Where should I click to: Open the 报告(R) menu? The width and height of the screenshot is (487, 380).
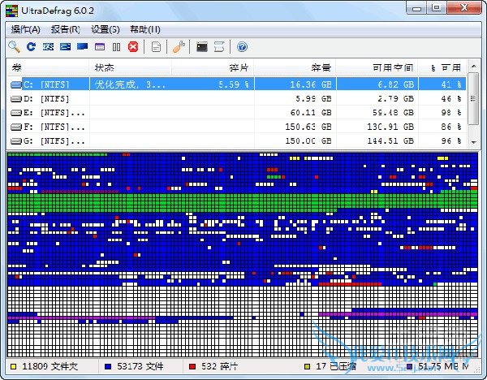[66, 29]
